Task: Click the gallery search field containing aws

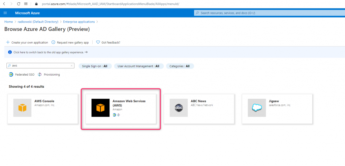Action: 40,66
